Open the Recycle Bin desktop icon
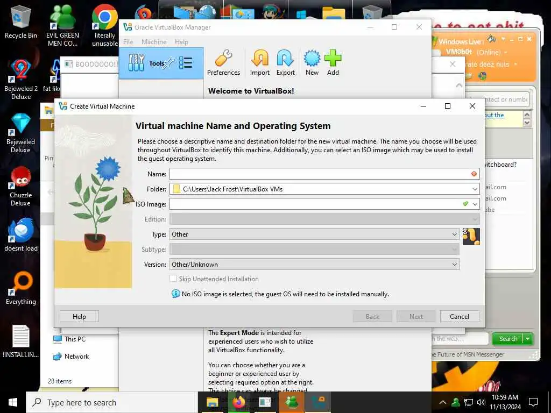The height and width of the screenshot is (413, 551). 21,22
